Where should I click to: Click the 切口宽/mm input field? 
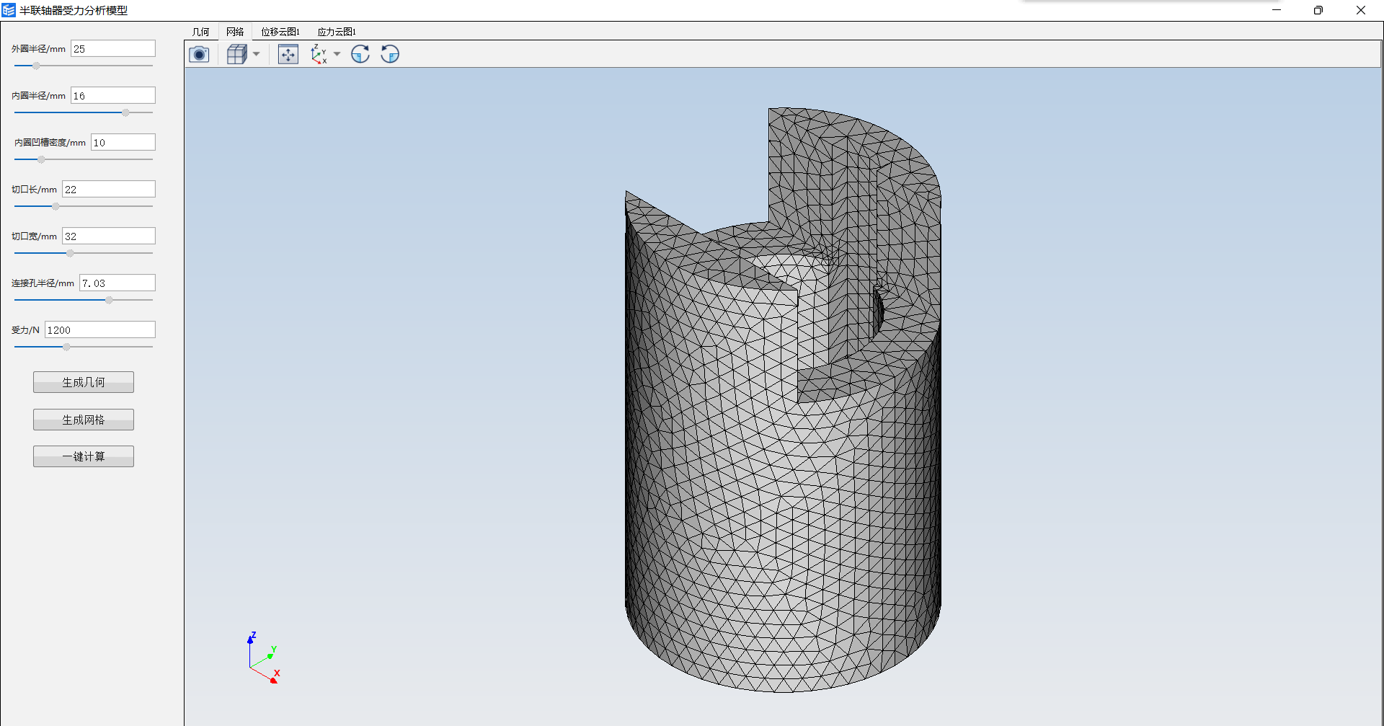tap(109, 236)
